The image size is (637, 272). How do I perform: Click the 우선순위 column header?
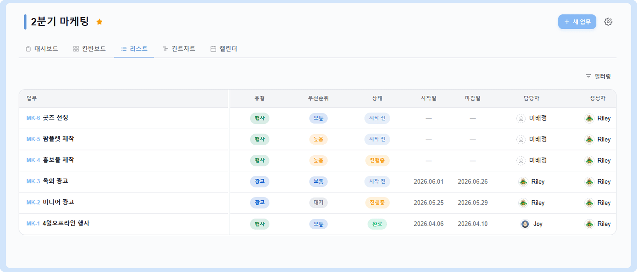click(318, 98)
